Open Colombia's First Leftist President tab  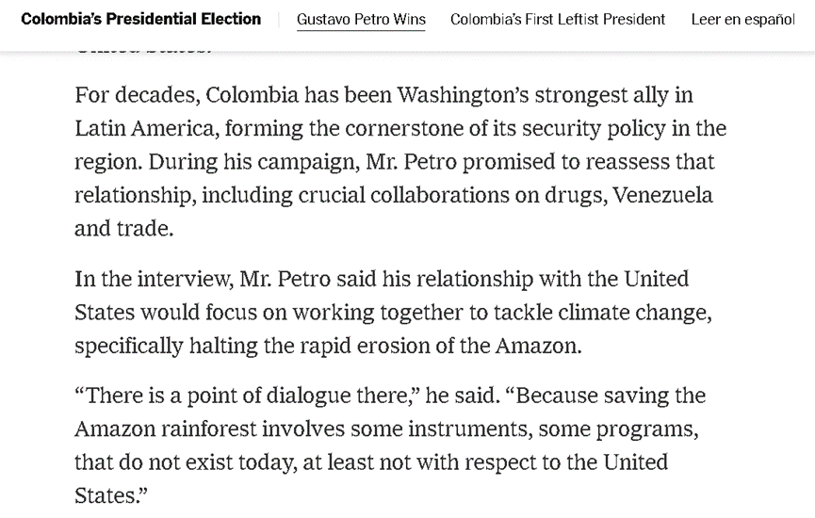tap(558, 19)
